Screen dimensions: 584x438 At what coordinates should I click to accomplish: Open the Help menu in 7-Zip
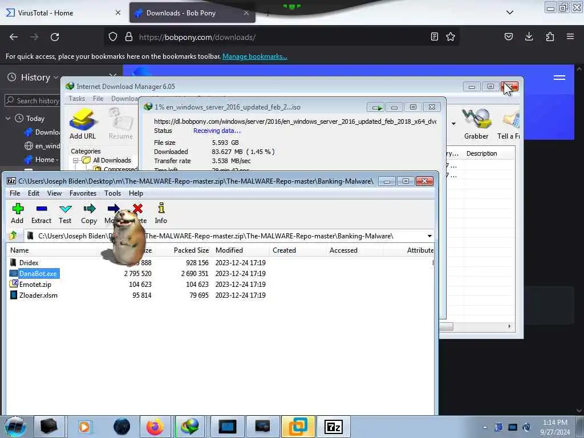click(136, 193)
